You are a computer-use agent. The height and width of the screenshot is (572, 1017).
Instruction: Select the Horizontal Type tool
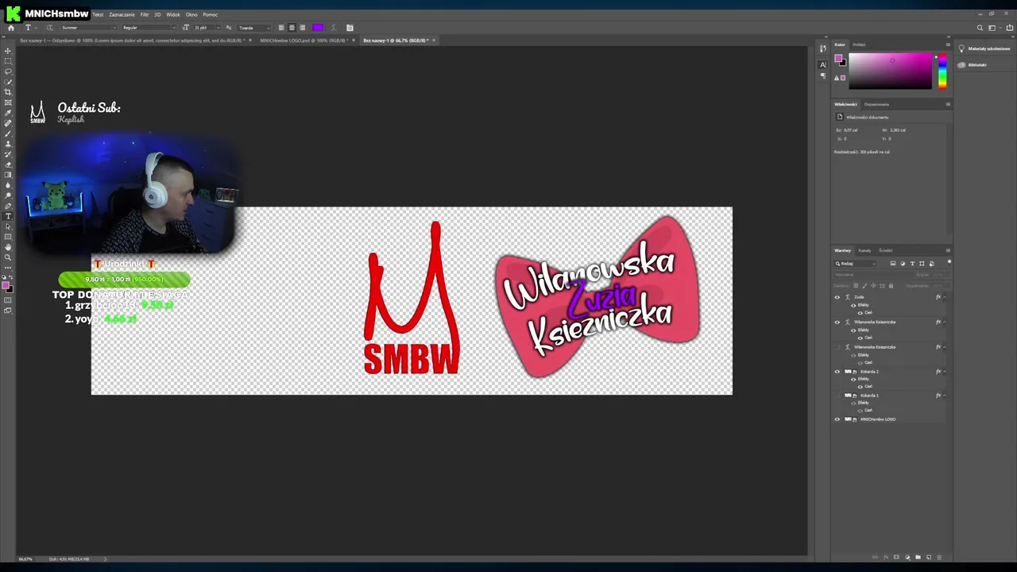[x=8, y=216]
